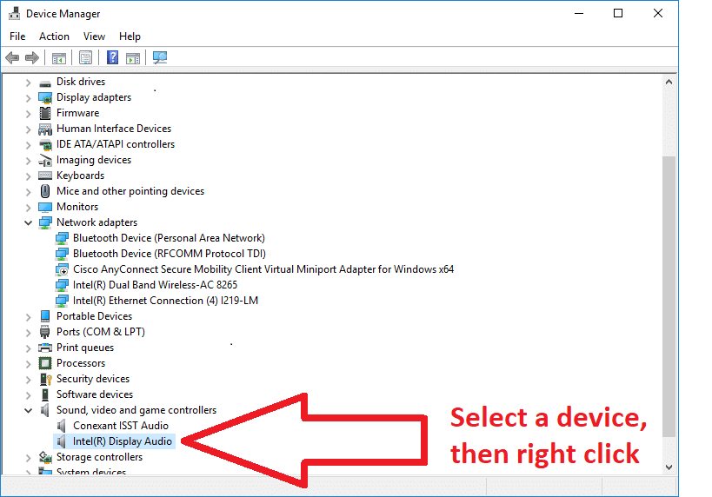Click the Show/Hide Action Pane icon

point(133,58)
